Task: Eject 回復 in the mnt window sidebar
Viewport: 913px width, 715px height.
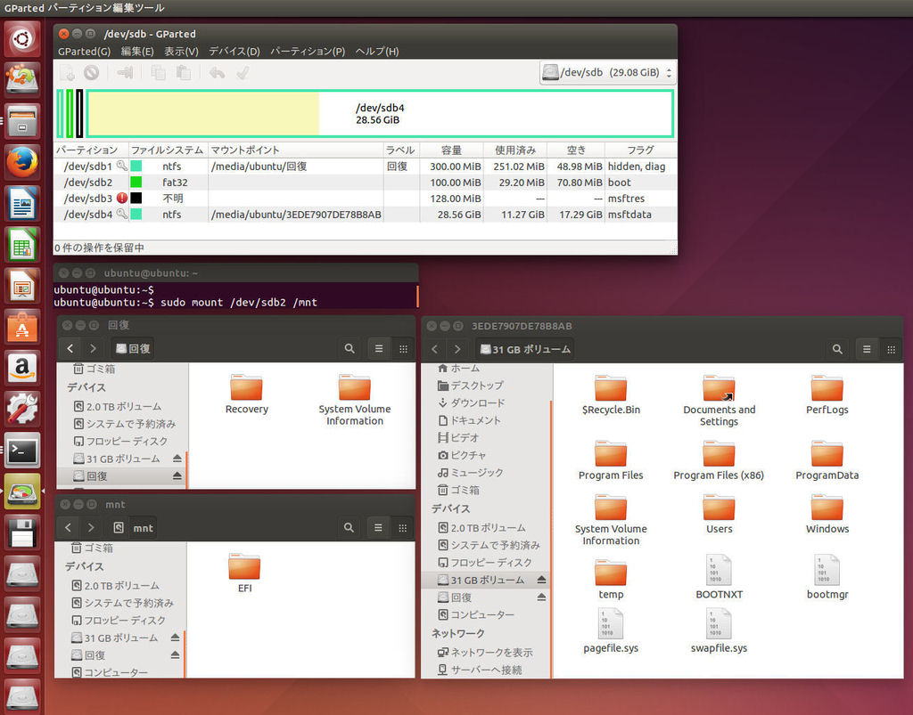Action: point(175,655)
